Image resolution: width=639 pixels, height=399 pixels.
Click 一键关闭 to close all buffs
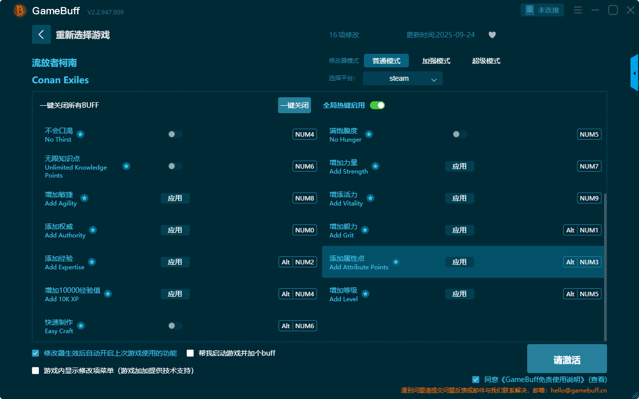click(294, 105)
